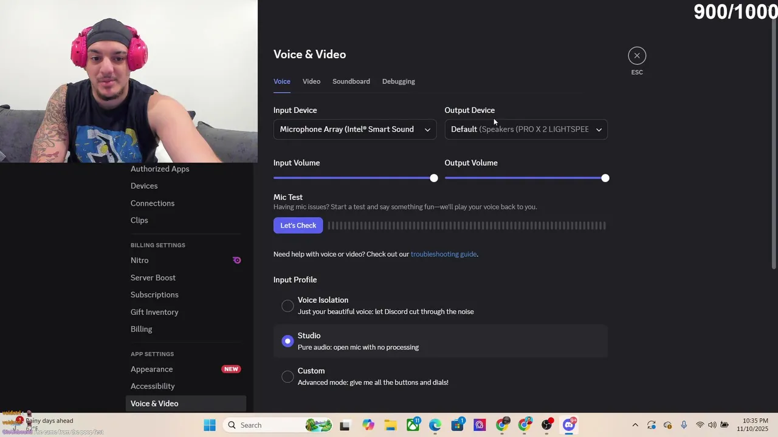Open the volume speaker tray icon
778x437 pixels.
[712, 425]
